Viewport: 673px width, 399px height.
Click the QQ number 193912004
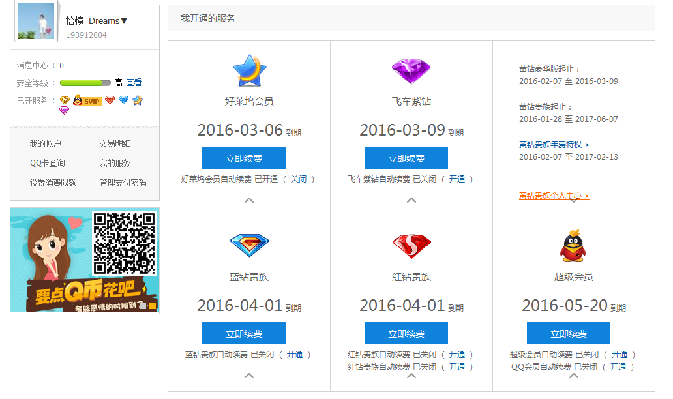pyautogui.click(x=86, y=35)
